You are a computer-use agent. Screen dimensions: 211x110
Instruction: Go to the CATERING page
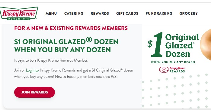coord(74,14)
